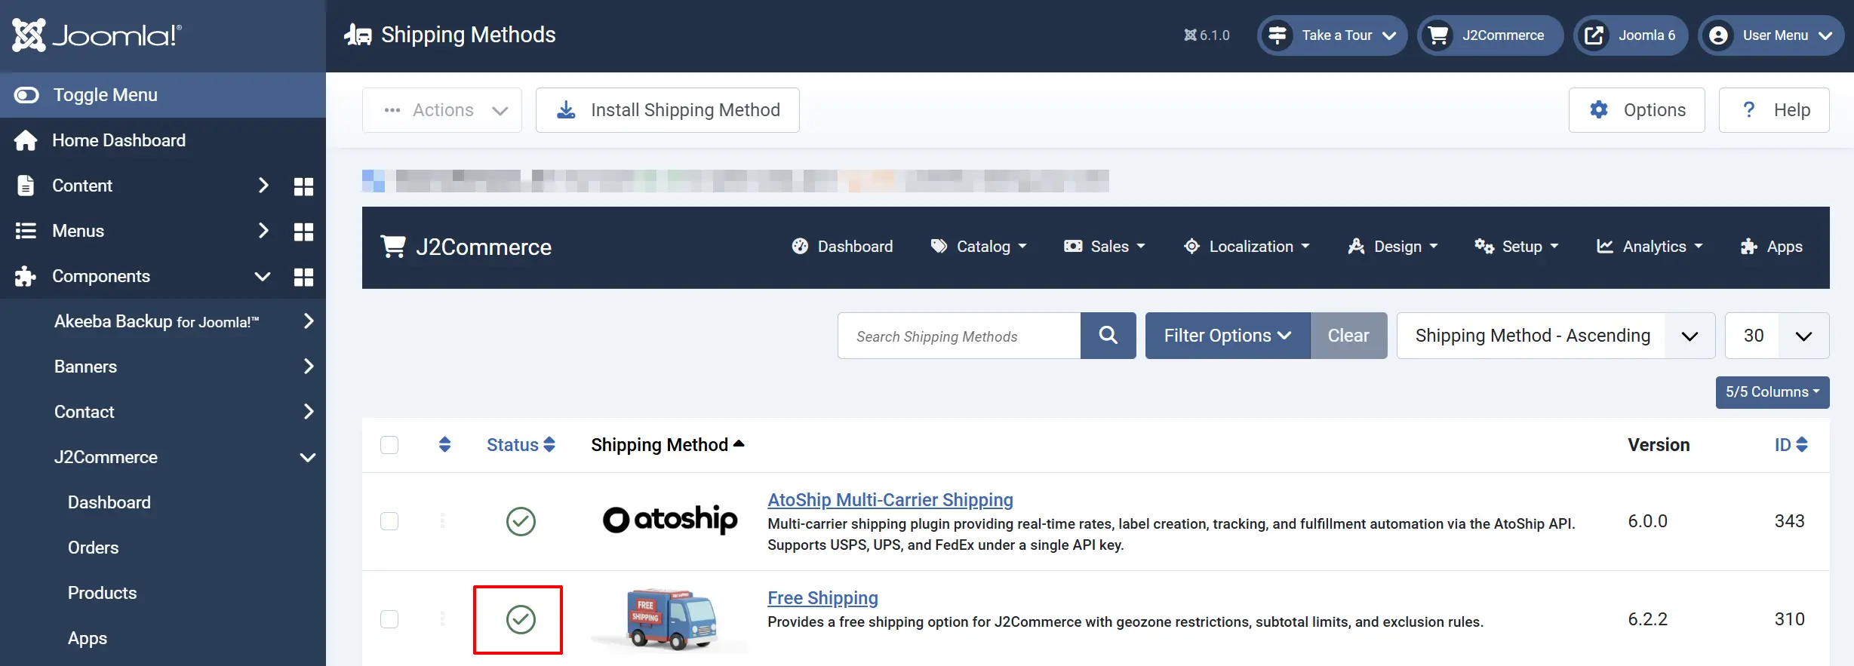Viewport: 1854px width, 666px height.
Task: Select the AtoShip row checkbox
Action: 389,521
